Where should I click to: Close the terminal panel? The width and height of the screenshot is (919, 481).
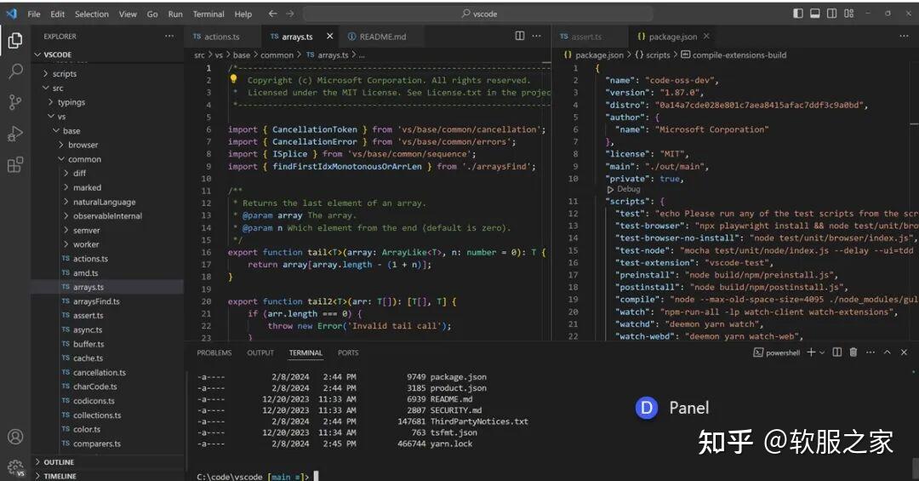pyautogui.click(x=904, y=352)
